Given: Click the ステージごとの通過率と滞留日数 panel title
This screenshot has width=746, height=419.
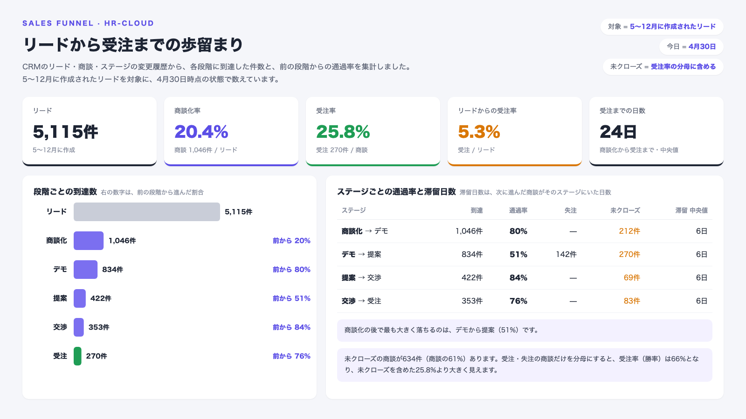Looking at the screenshot, I should click(396, 192).
